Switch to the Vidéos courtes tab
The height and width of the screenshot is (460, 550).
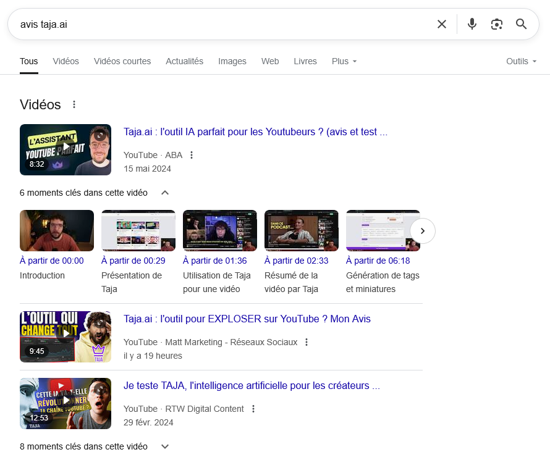pos(122,61)
